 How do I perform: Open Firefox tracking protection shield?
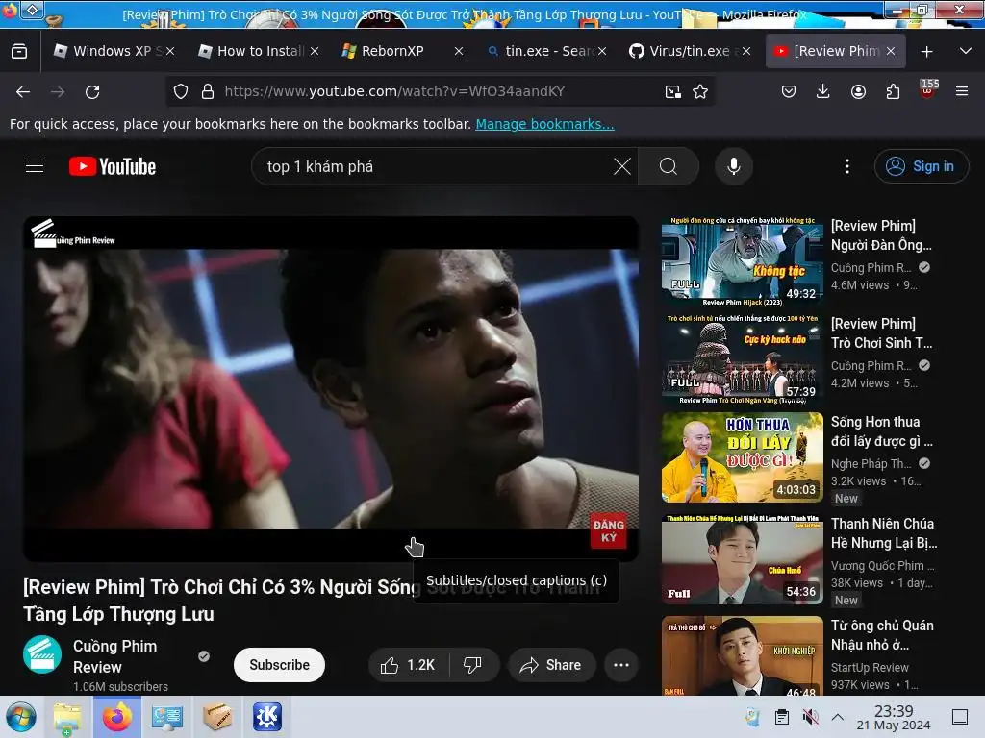[x=181, y=91]
